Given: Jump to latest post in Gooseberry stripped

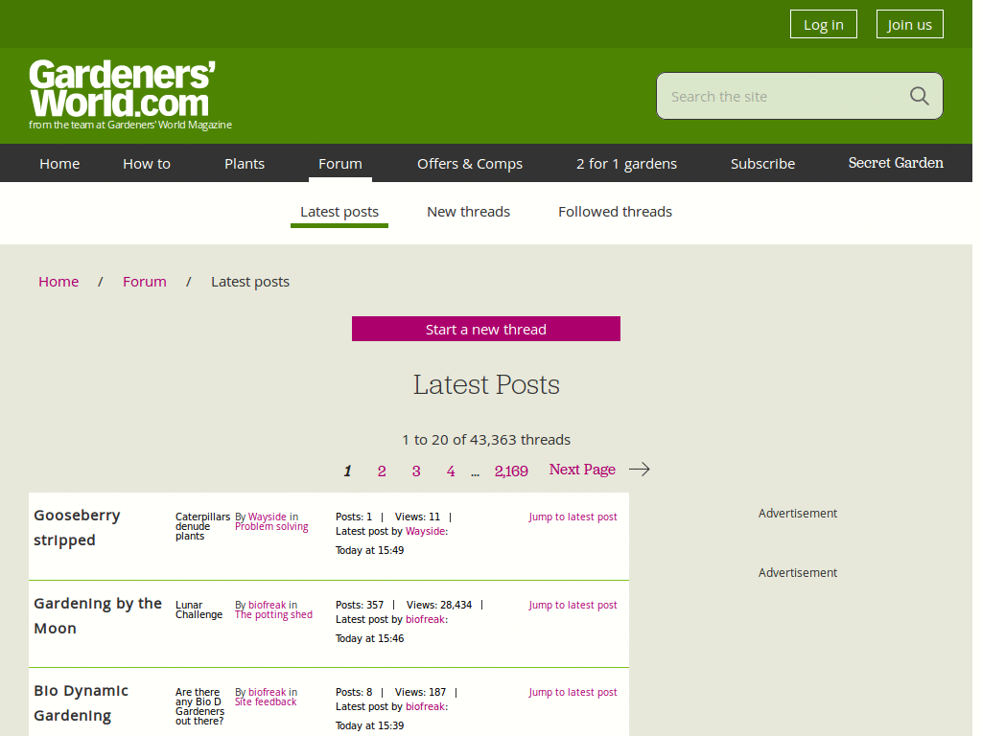Looking at the screenshot, I should tap(573, 517).
